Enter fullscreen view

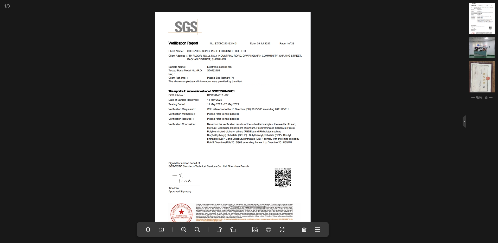282,230
